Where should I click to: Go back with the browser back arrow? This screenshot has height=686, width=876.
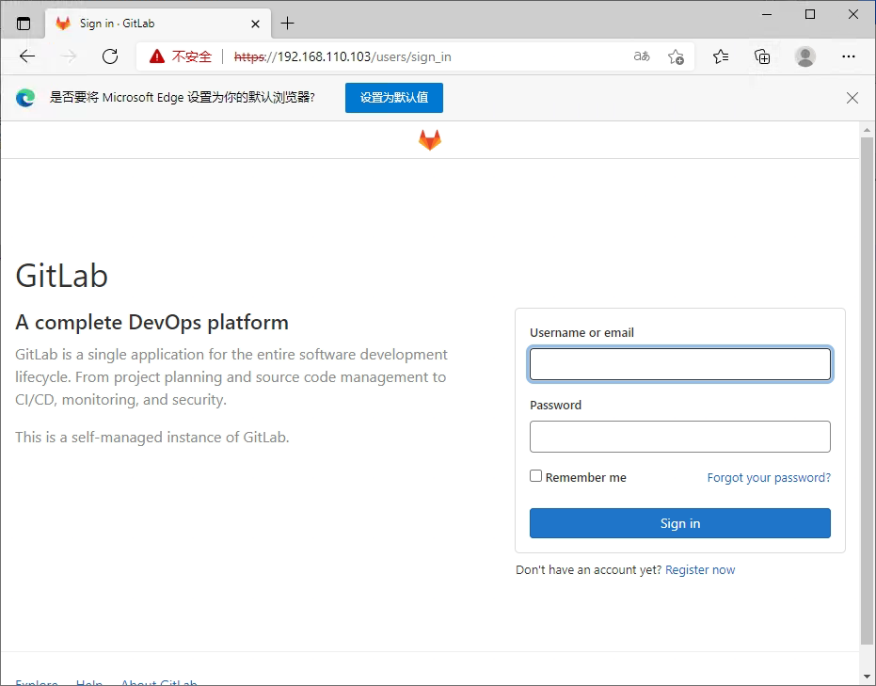pyautogui.click(x=26, y=56)
